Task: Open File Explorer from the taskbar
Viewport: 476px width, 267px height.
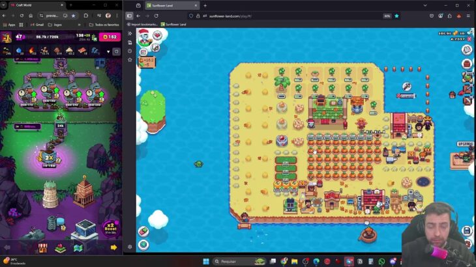Action: click(294, 261)
